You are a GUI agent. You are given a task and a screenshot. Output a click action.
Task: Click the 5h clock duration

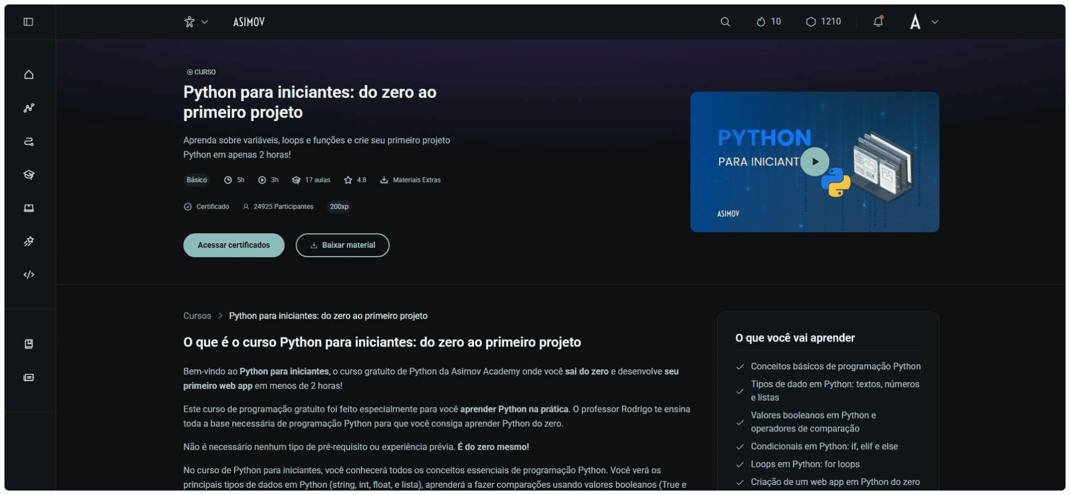pos(235,180)
